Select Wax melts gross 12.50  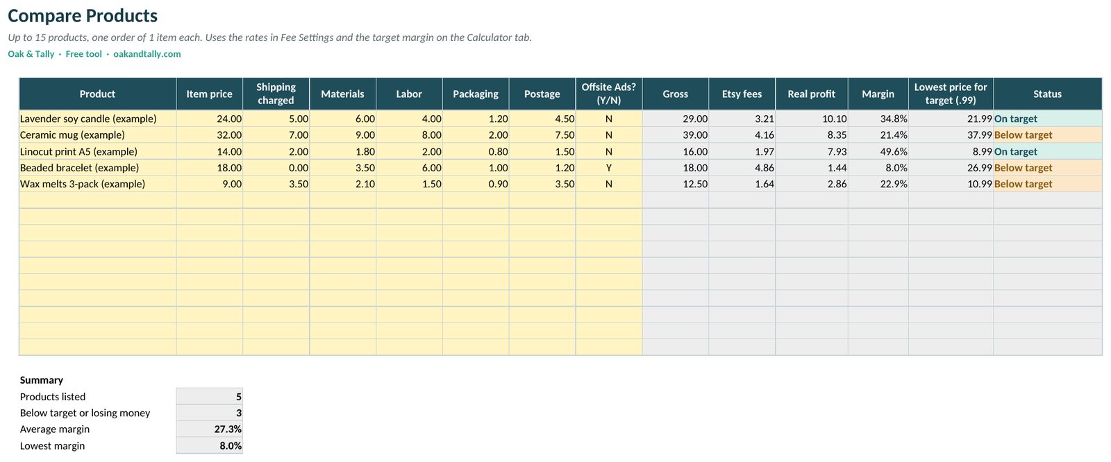pyautogui.click(x=676, y=184)
